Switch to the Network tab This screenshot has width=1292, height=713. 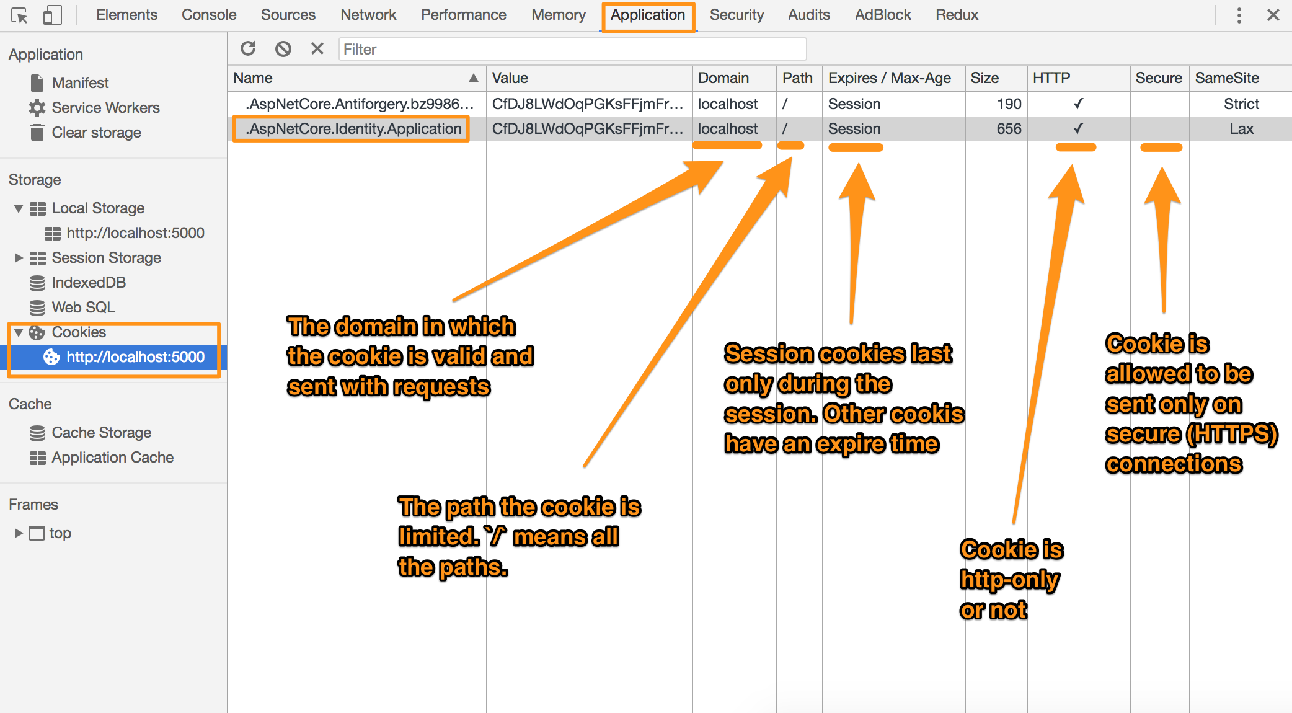(368, 15)
